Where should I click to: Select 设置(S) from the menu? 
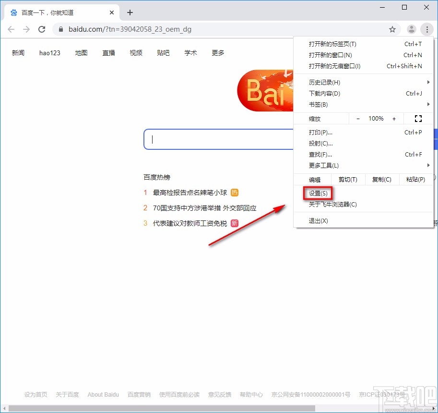point(319,194)
